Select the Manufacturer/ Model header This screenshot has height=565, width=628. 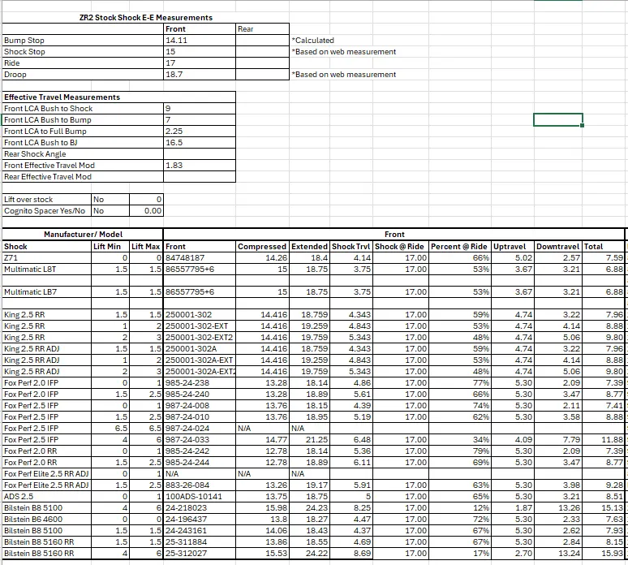(82, 234)
